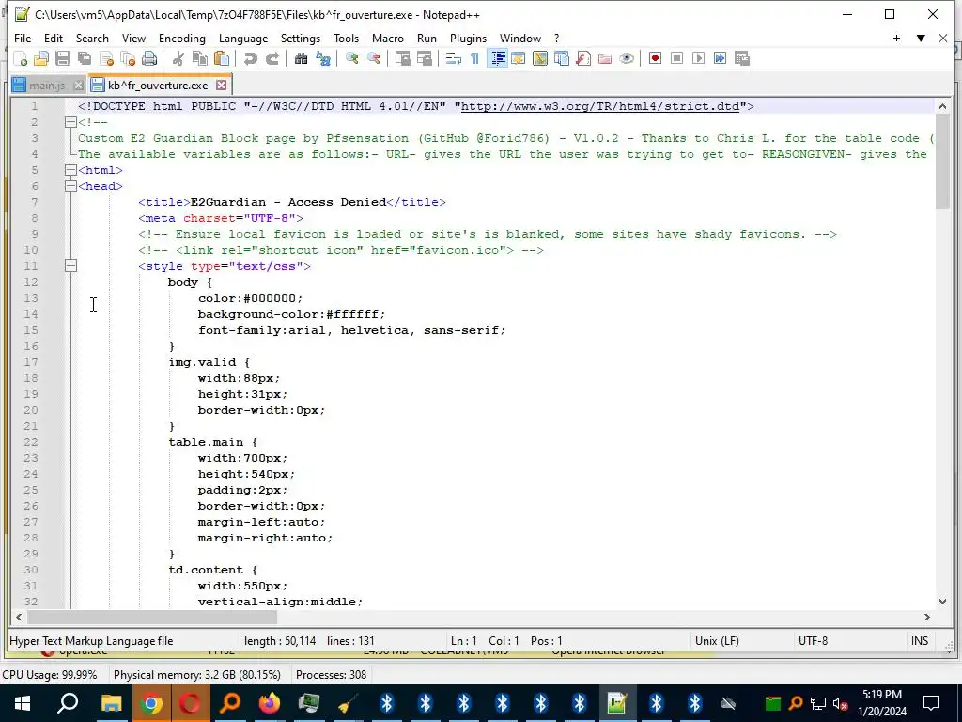The height and width of the screenshot is (722, 962).
Task: Undo the last edit with the Undo arrow
Action: [x=250, y=58]
